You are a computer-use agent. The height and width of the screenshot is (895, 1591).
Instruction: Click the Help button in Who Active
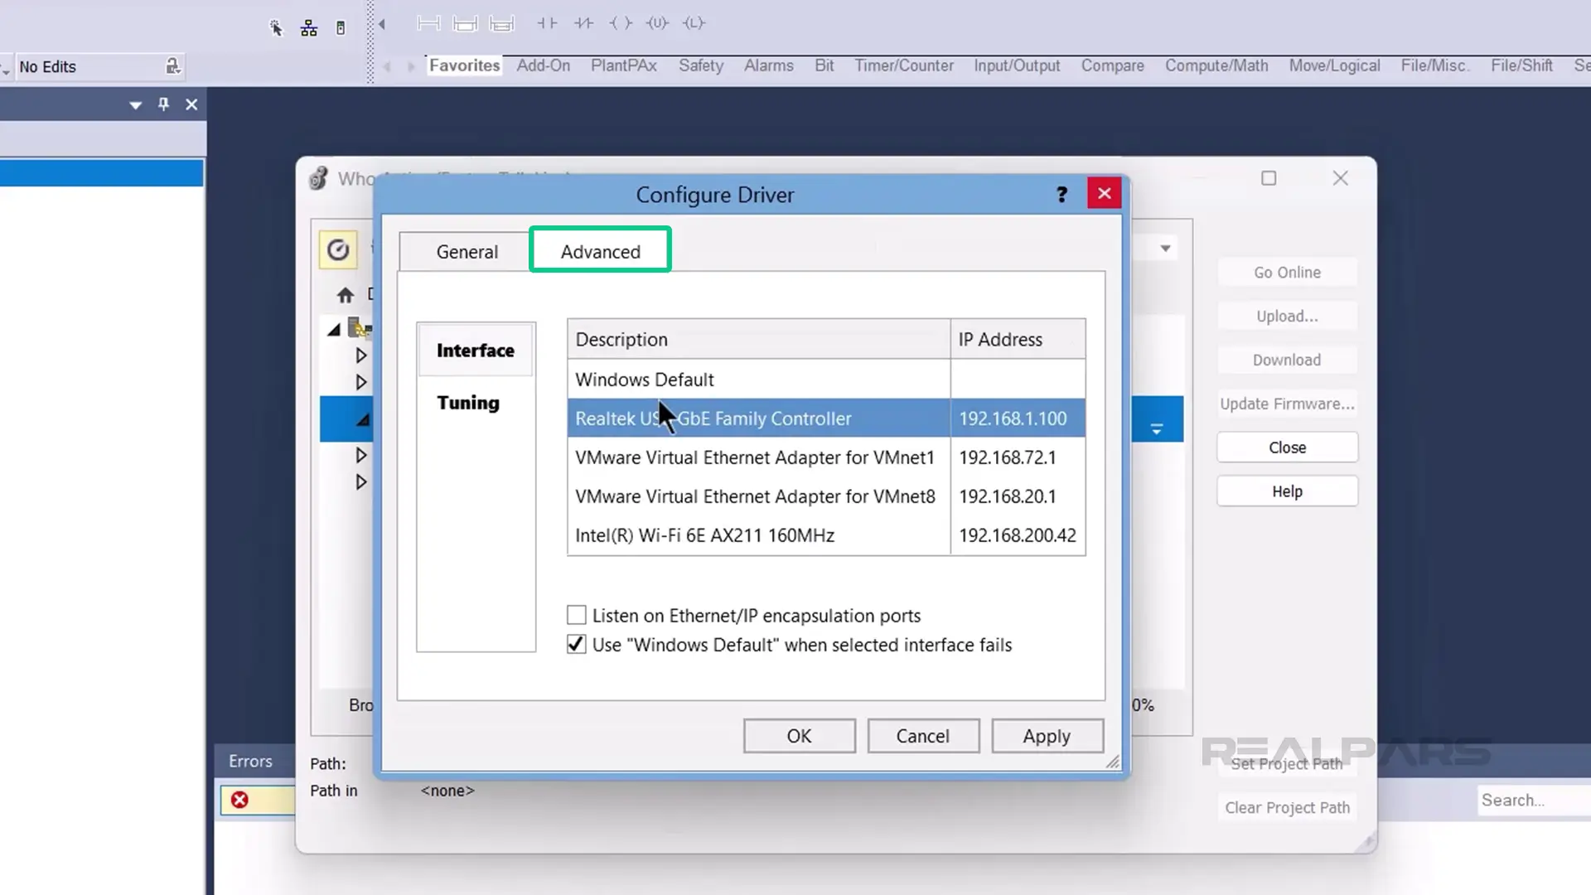pos(1287,491)
